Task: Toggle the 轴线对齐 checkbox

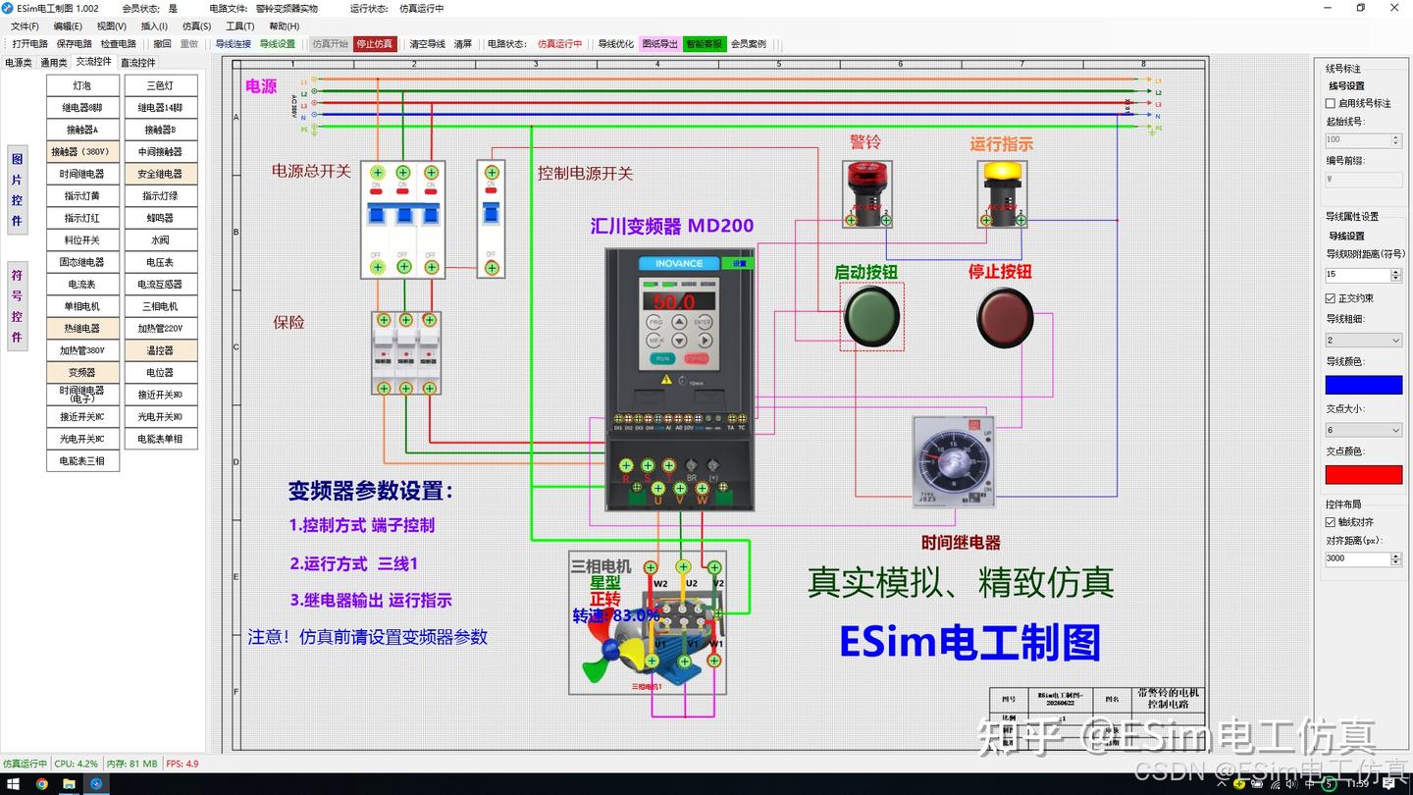Action: coord(1331,522)
